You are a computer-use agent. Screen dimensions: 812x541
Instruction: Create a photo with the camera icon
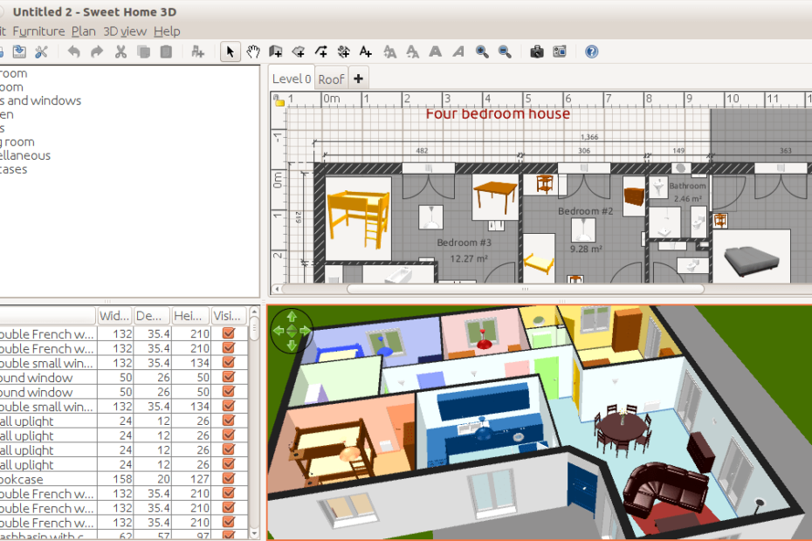coord(537,51)
